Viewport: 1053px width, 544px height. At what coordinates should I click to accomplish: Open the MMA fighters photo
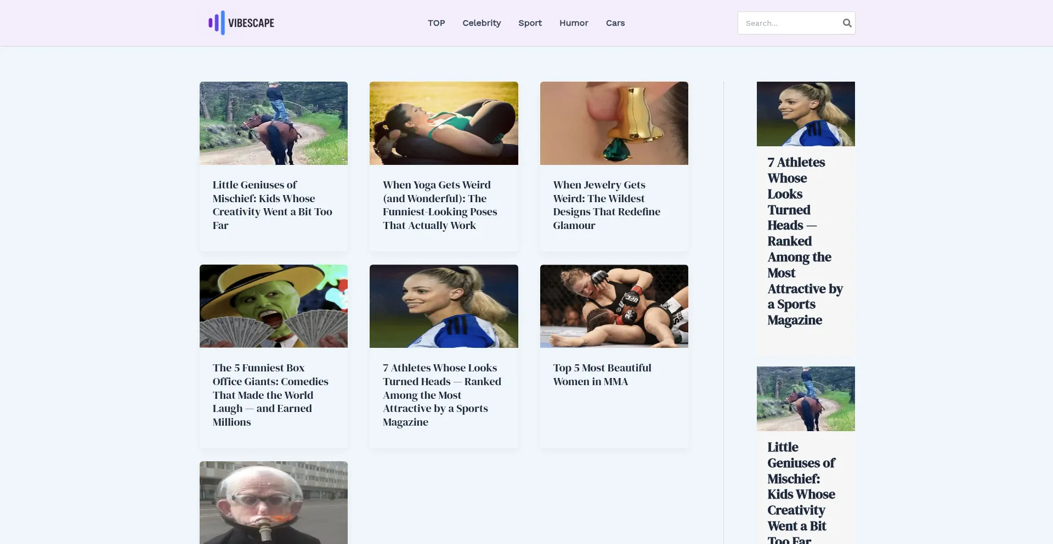tap(614, 306)
